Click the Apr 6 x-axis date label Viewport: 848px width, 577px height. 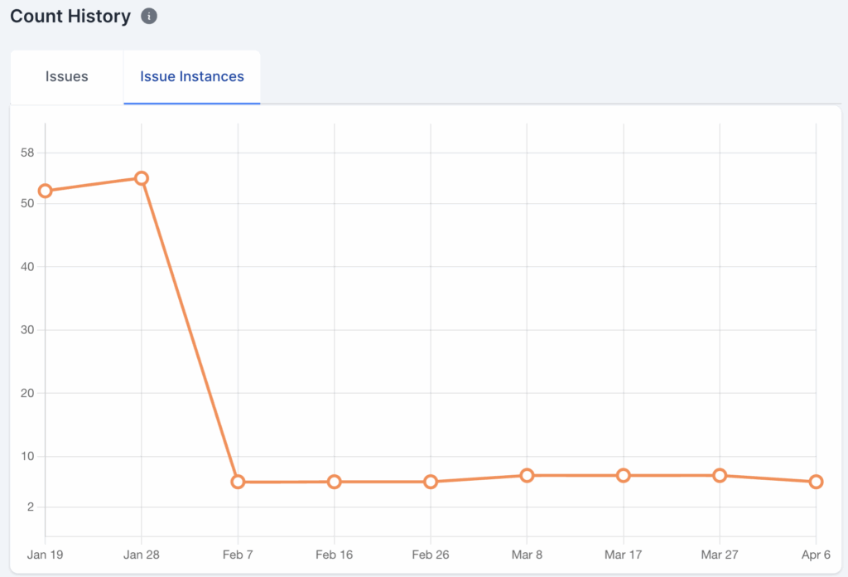pos(816,555)
